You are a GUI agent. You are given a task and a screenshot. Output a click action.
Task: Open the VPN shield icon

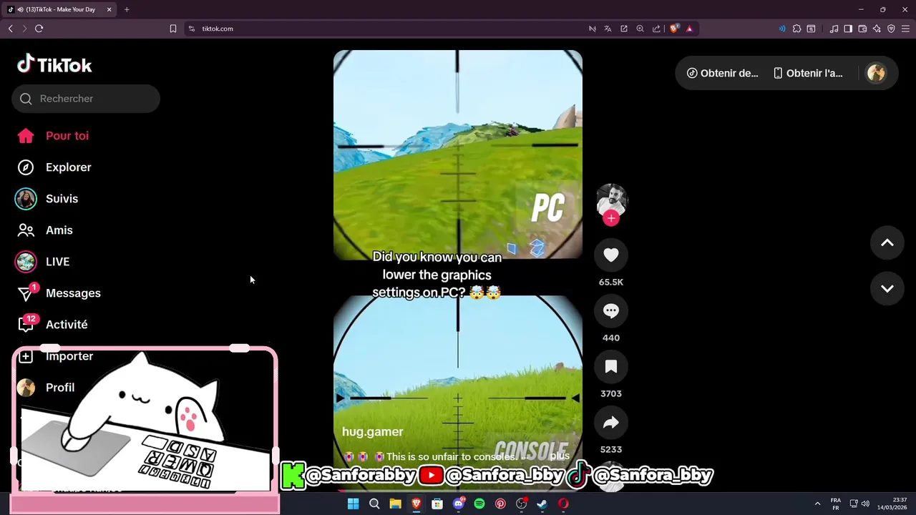click(x=891, y=29)
